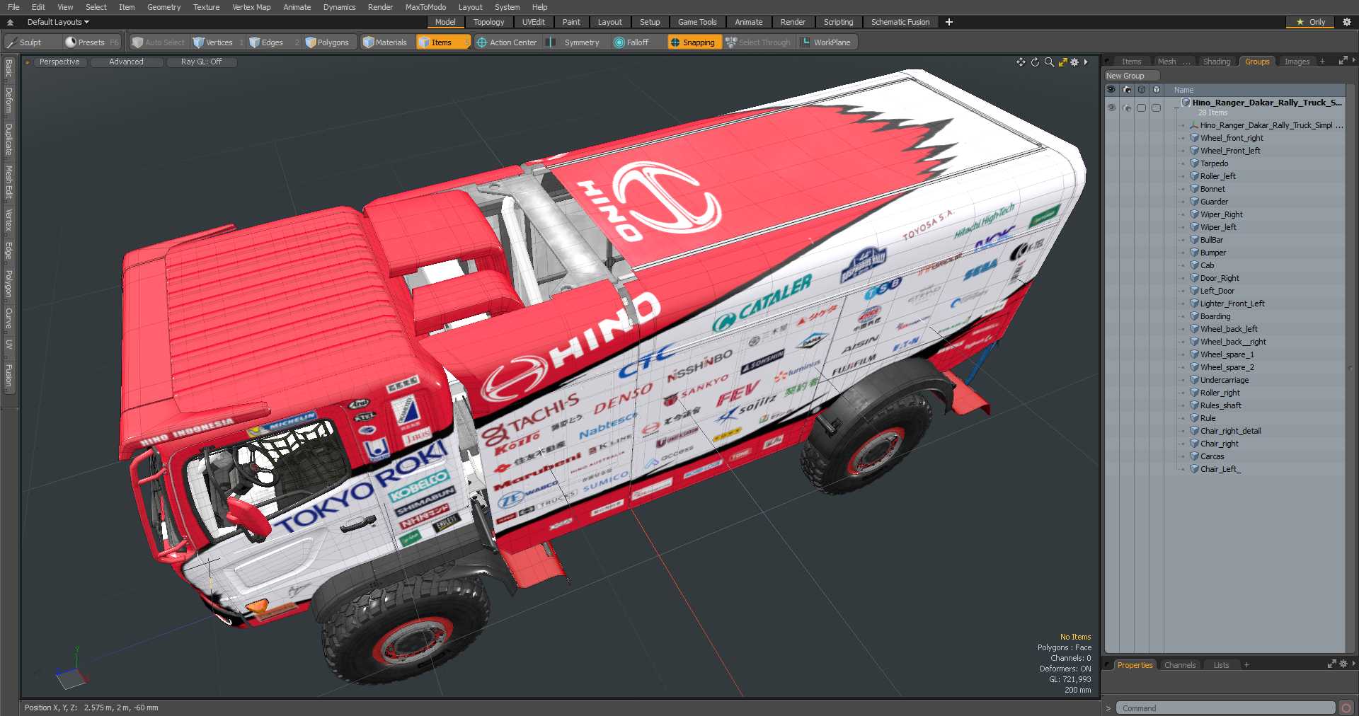Viewport: 1359px width, 716px height.
Task: Expand the Bonnet item
Action: (1183, 190)
